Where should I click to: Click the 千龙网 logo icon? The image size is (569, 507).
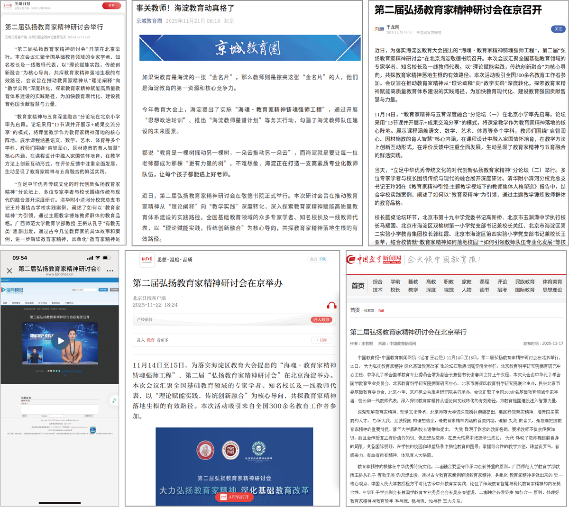point(379,29)
